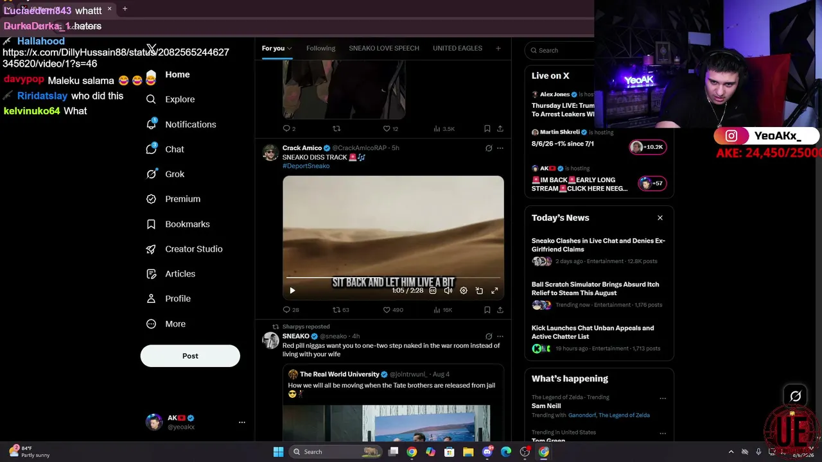The width and height of the screenshot is (822, 462).
Task: Like the post with 12 likes
Action: (390, 129)
